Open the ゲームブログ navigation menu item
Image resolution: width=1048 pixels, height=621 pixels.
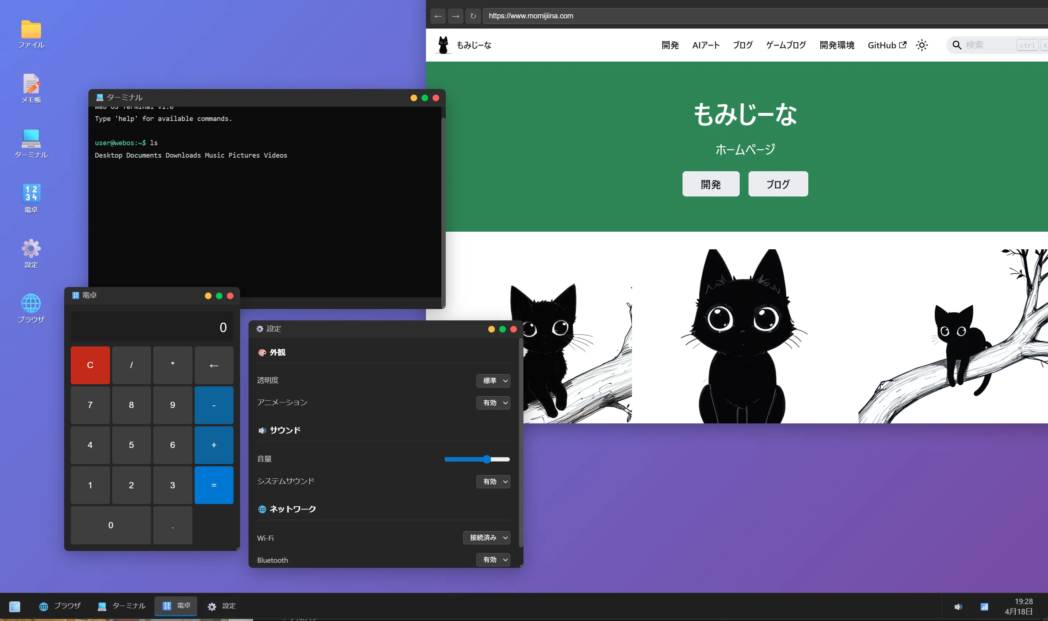(786, 45)
